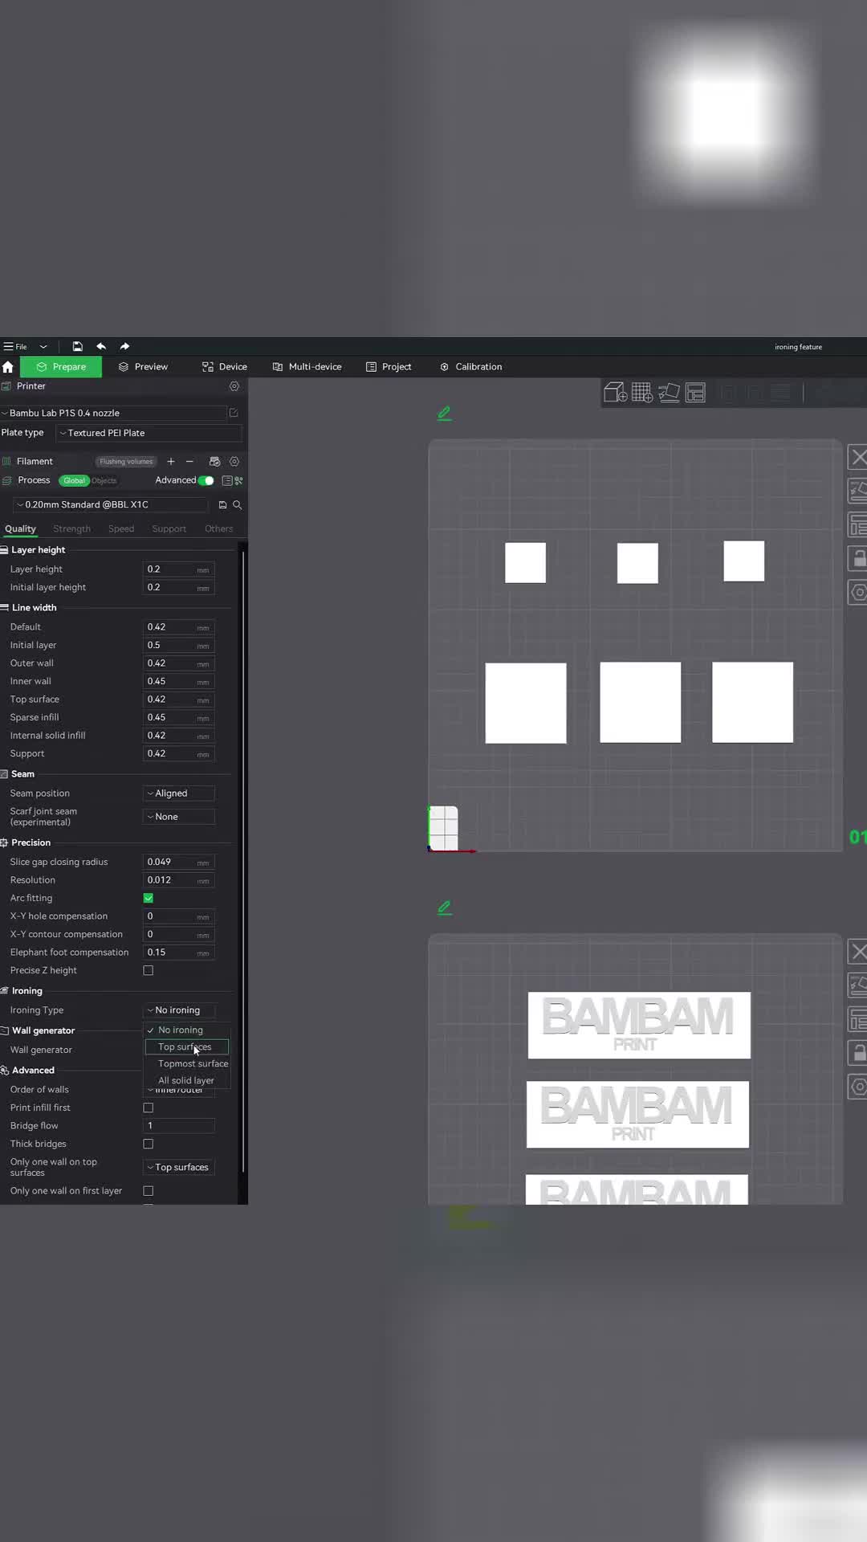Viewport: 867px width, 1542px height.
Task: Click the first plate's green name edit icon
Action: [445, 414]
